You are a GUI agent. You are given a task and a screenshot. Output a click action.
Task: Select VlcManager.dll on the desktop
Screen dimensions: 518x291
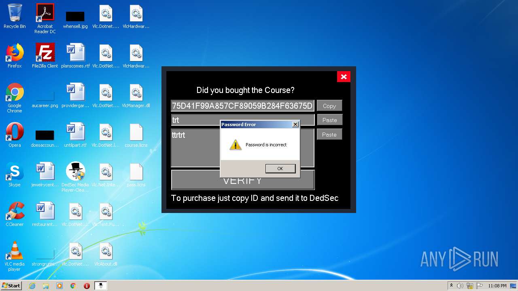click(136, 96)
